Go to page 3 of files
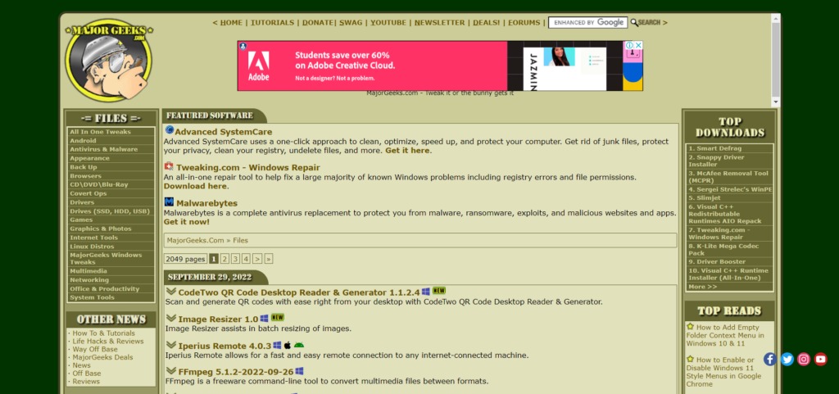This screenshot has width=839, height=394. (235, 259)
